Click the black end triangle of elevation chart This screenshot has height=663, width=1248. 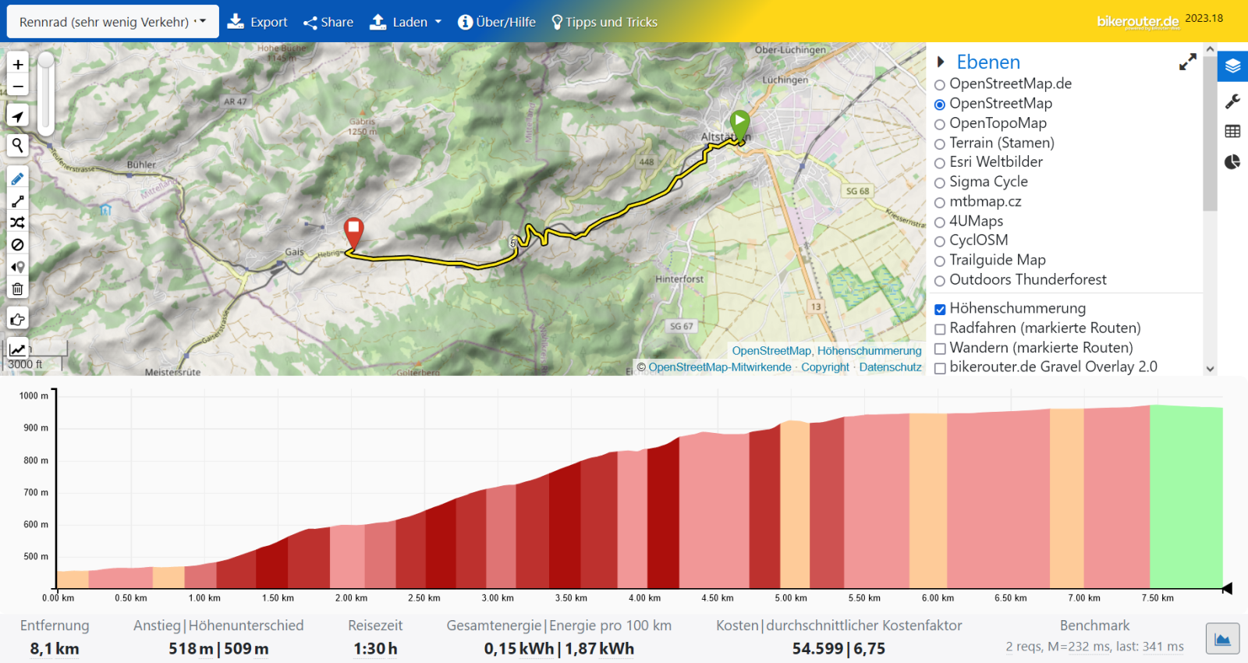coord(1227,589)
